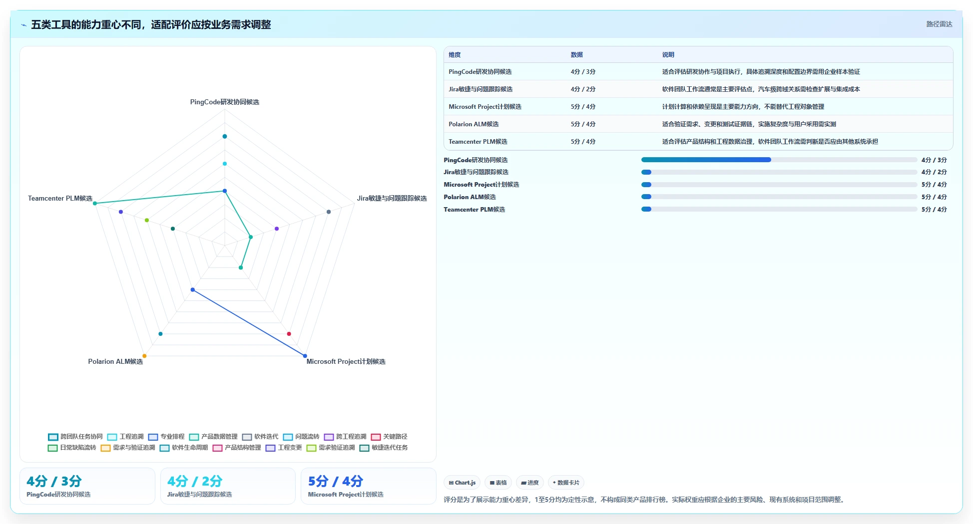The width and height of the screenshot is (973, 524).
Task: Select table row Microsoft Project计划候选
Action: click(x=698, y=107)
